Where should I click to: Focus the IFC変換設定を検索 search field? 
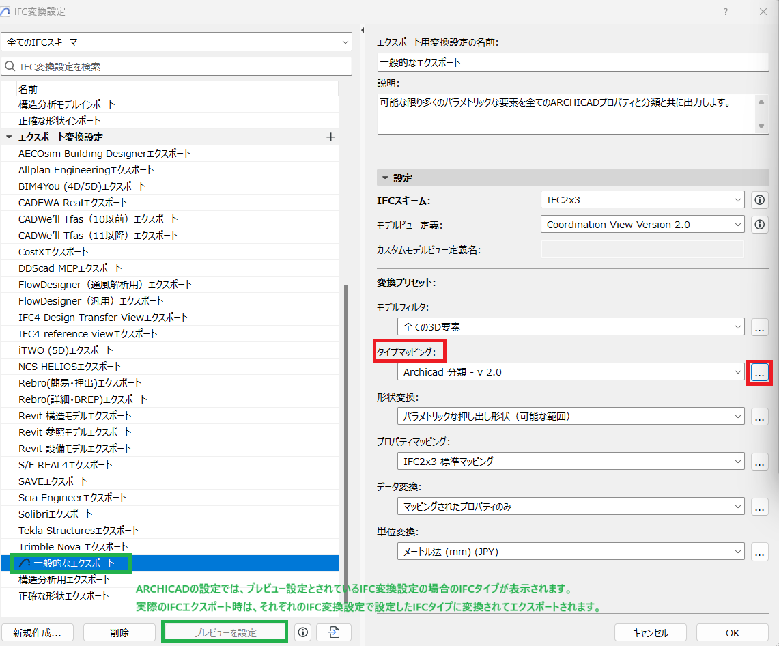click(176, 67)
